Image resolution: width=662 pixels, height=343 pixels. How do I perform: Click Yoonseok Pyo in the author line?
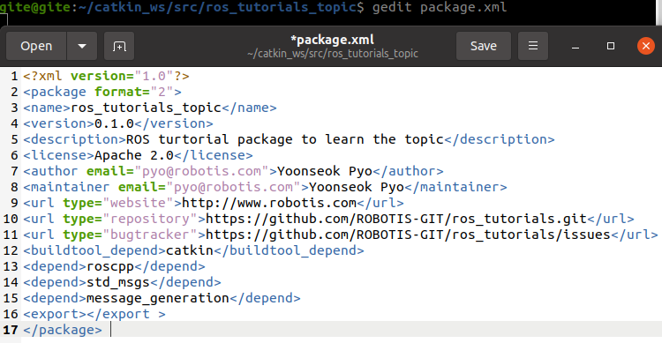(x=325, y=171)
